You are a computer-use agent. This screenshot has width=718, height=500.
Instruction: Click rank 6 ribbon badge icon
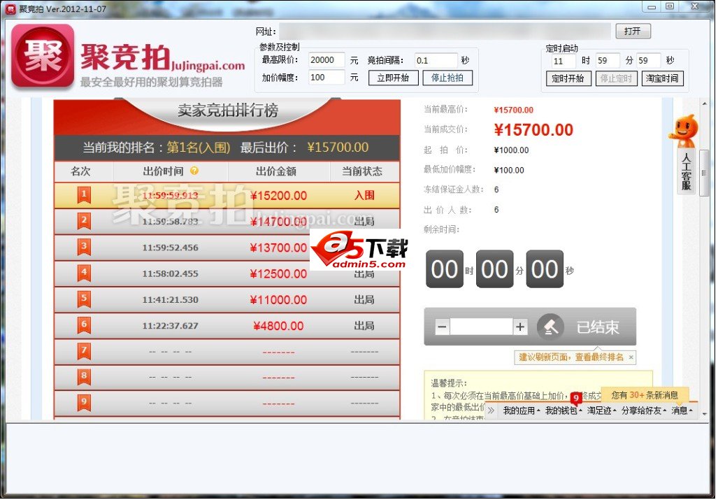pyautogui.click(x=85, y=326)
